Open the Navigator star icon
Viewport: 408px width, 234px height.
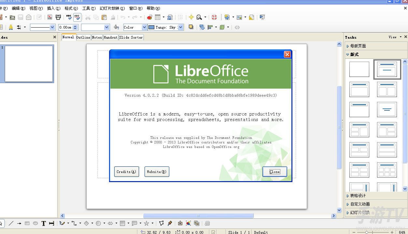[191, 17]
